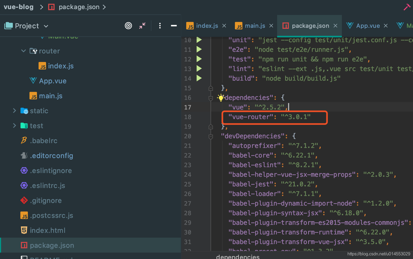Viewport: 413px width, 259px height.
Task: Click the Select Opened File target icon
Action: [128, 26]
